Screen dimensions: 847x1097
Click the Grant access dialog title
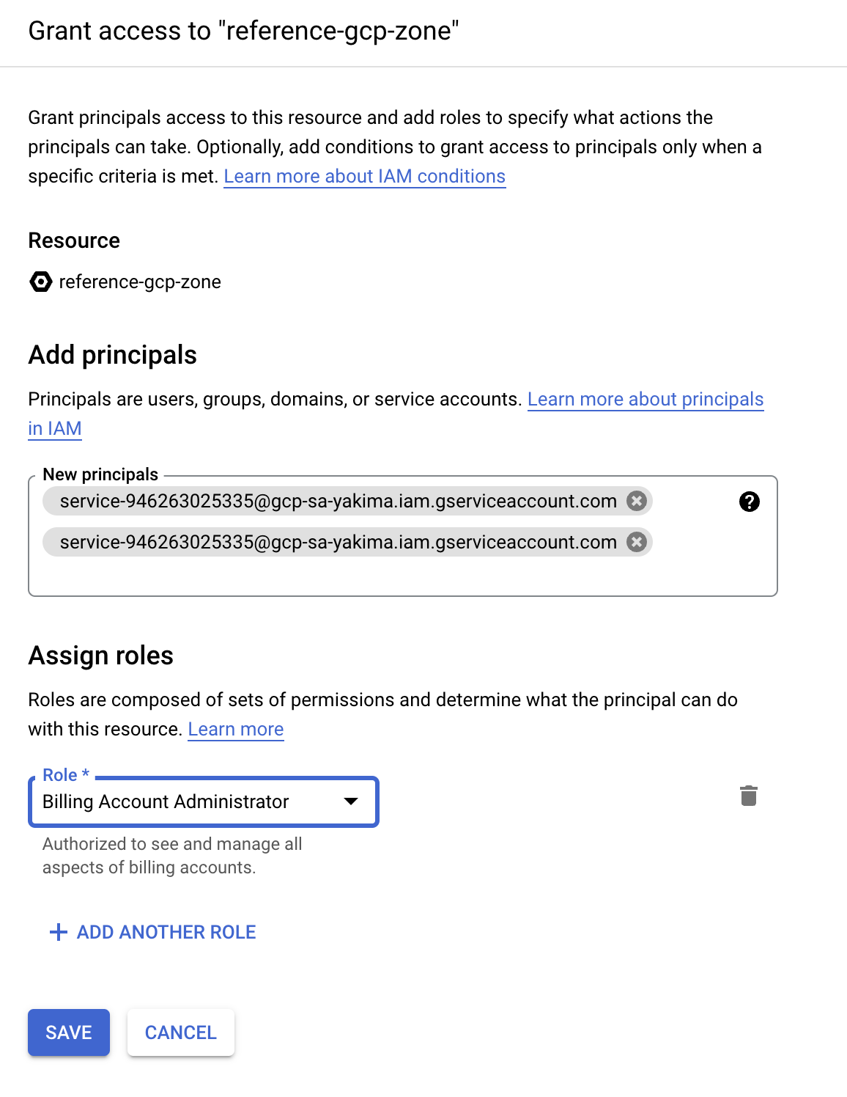click(x=243, y=32)
